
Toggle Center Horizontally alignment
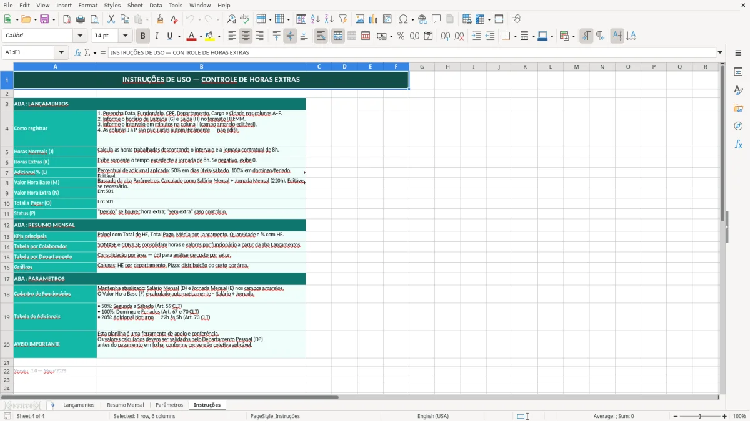pos(246,36)
